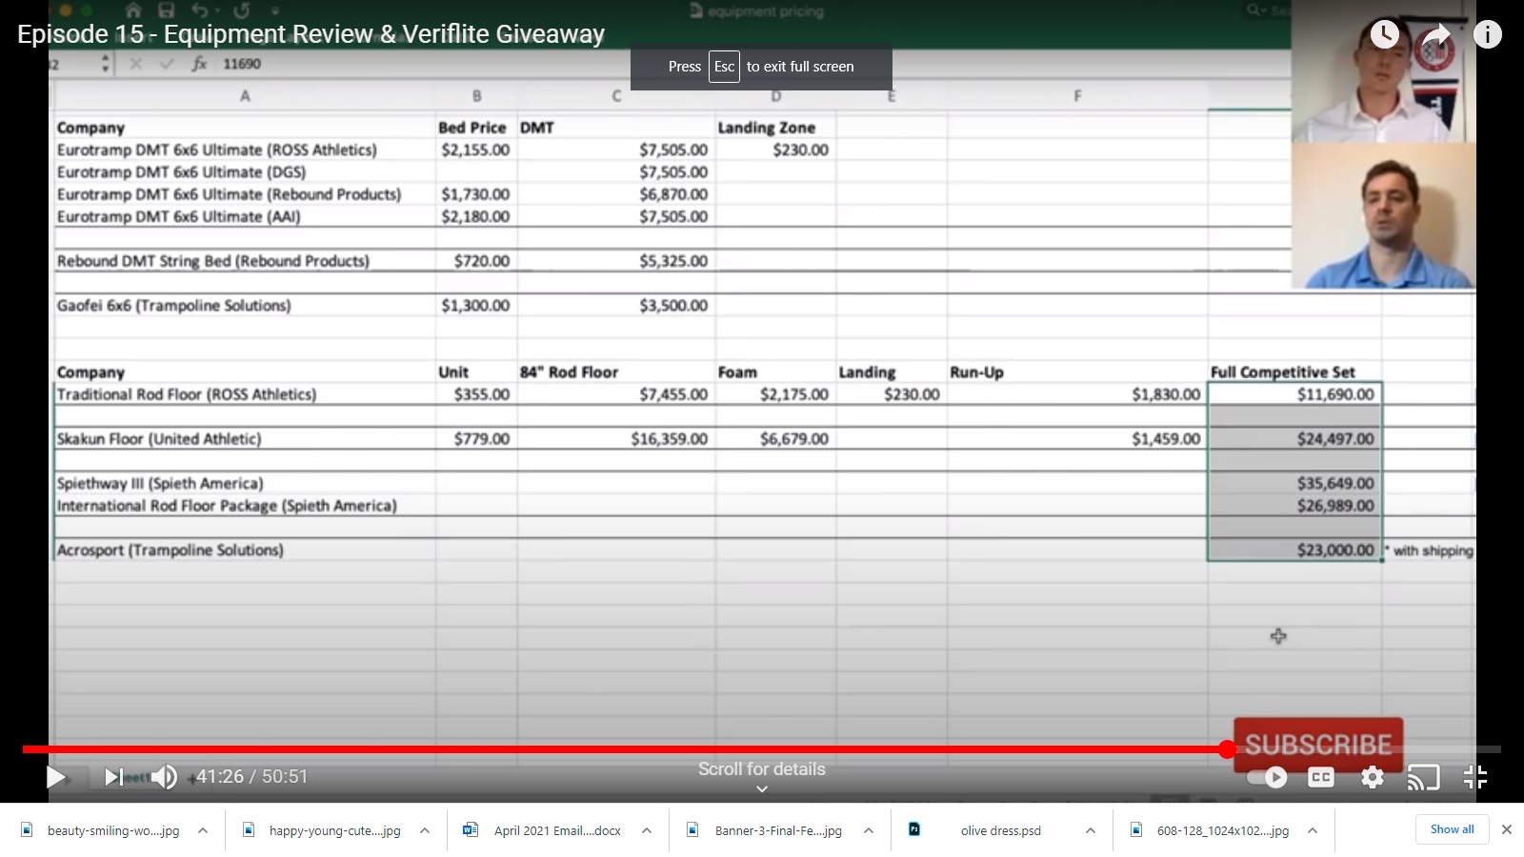Click the $35,649.00 cell
The image size is (1524, 857).
(x=1294, y=484)
